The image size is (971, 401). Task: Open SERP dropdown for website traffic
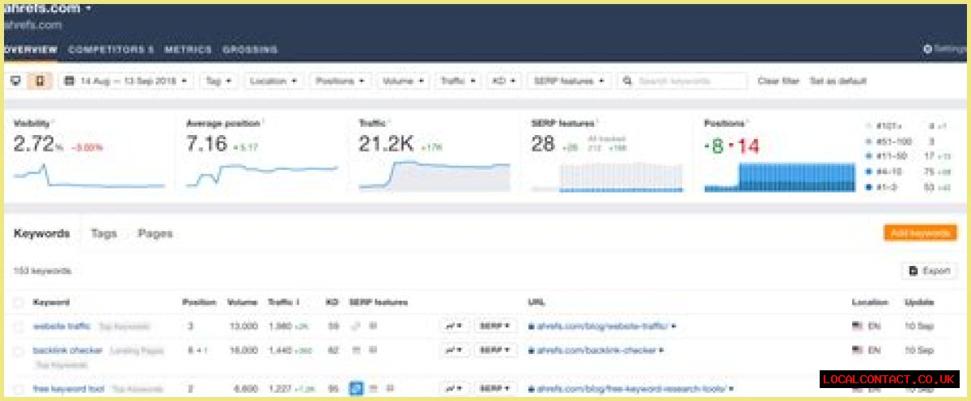(x=494, y=326)
